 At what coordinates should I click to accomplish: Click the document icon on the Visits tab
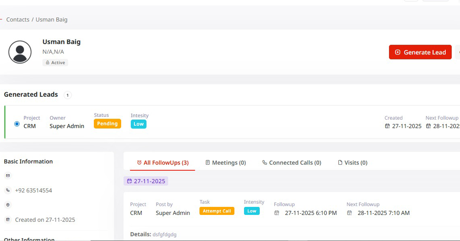pos(340,162)
